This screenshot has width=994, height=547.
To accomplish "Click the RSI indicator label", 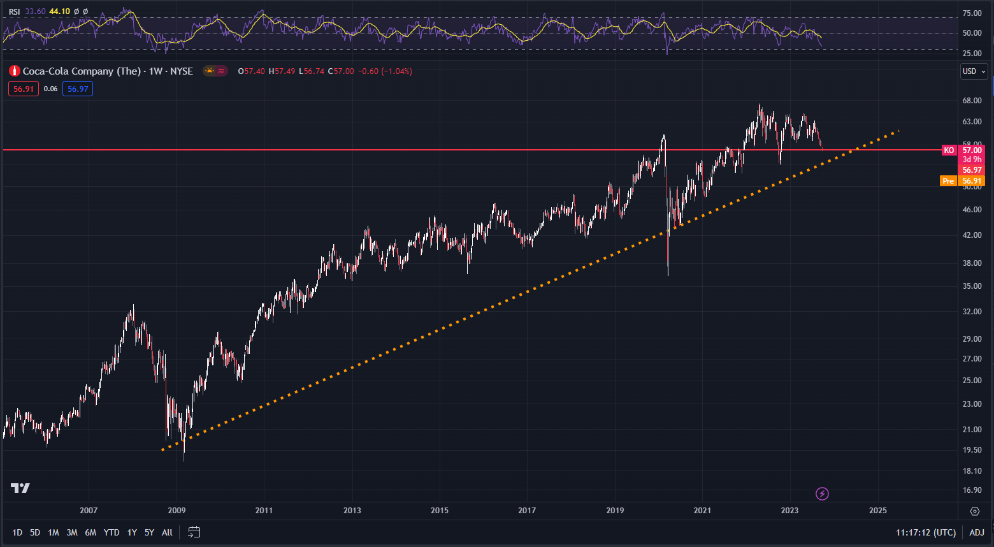I will coord(14,11).
